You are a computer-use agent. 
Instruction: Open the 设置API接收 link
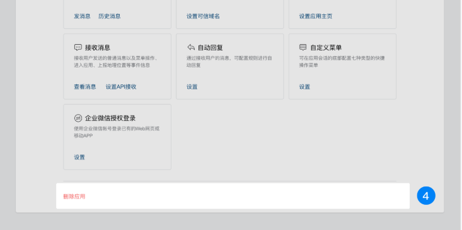coord(121,86)
